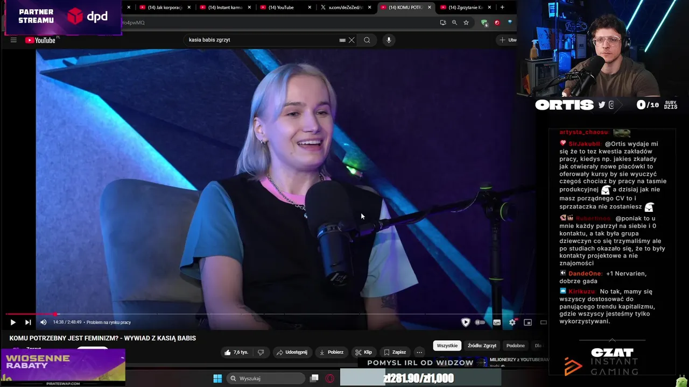Select the Podobne filter chip

[516, 346]
